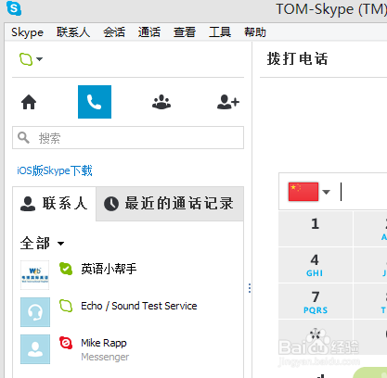Open the 帮助 menu
Viewport: 387px width, 378px height.
255,32
